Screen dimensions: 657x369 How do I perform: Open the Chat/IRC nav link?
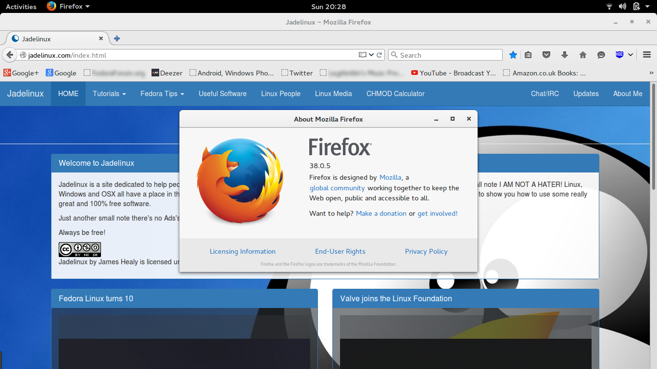[545, 94]
